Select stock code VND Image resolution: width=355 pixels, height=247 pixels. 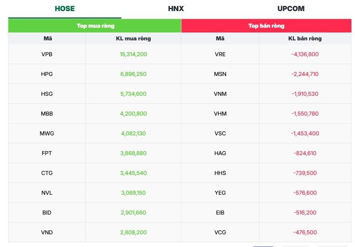[47, 232]
